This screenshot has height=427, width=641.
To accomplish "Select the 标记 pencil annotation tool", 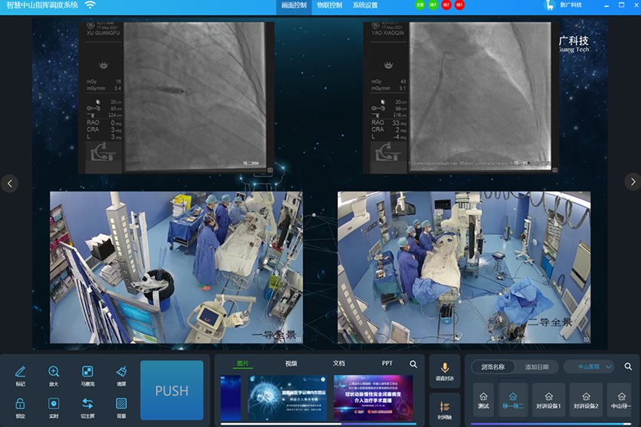I will [20, 374].
